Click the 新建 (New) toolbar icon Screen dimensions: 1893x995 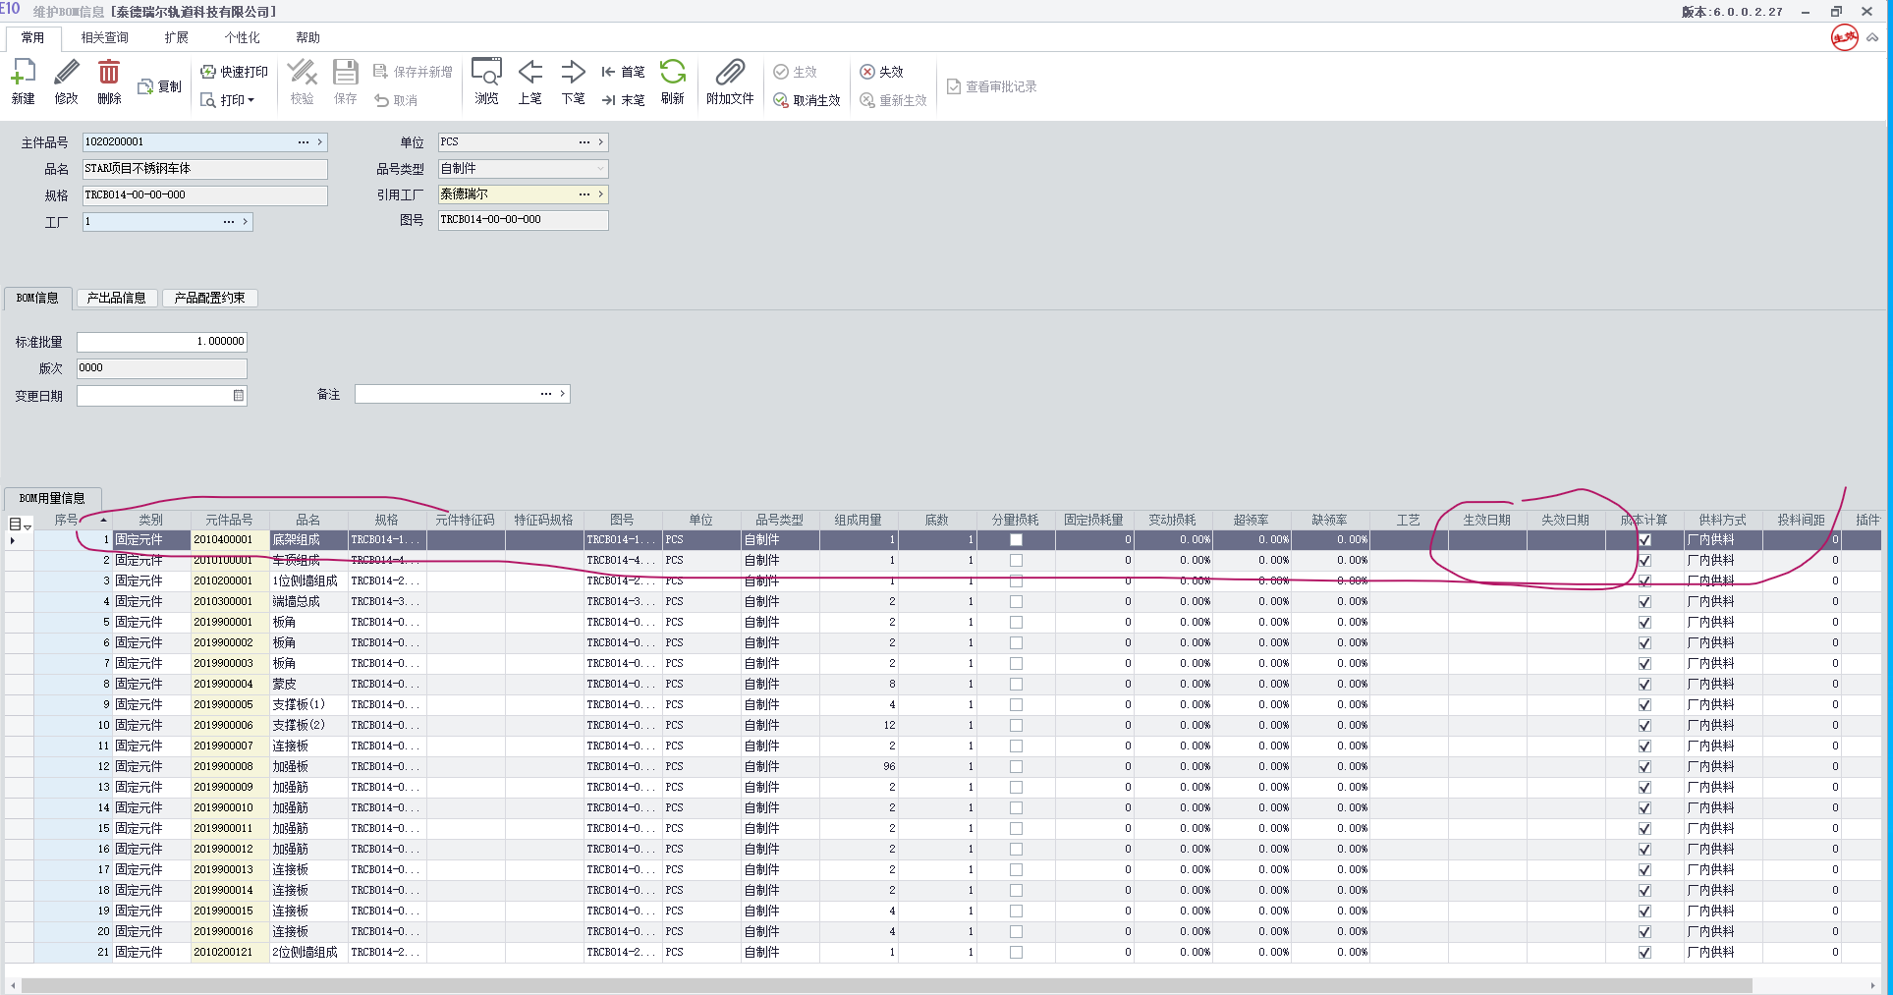coord(24,73)
